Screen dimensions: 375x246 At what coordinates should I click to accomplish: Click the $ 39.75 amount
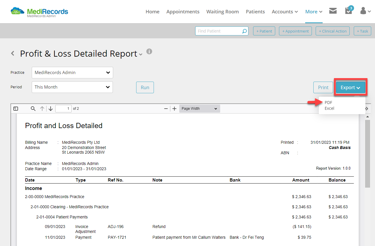coord(305,237)
